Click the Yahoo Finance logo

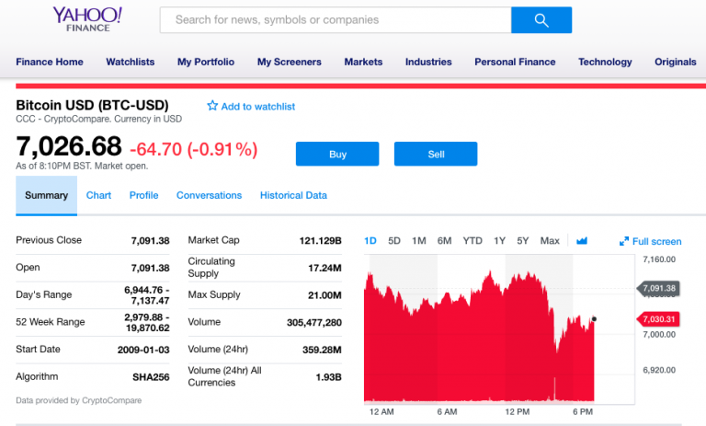(87, 19)
